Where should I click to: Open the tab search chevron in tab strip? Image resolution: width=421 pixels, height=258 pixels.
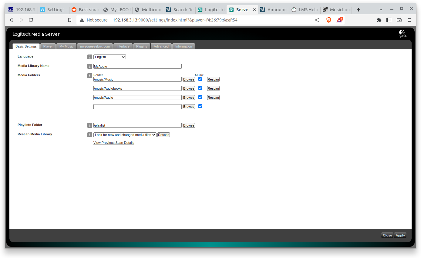381,10
